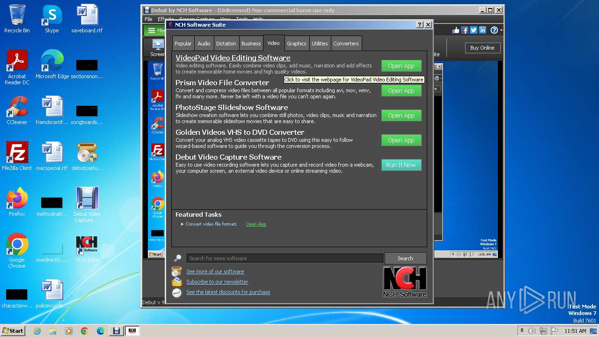Expand the Convert video file formats task
The image size is (599, 337).
183,224
